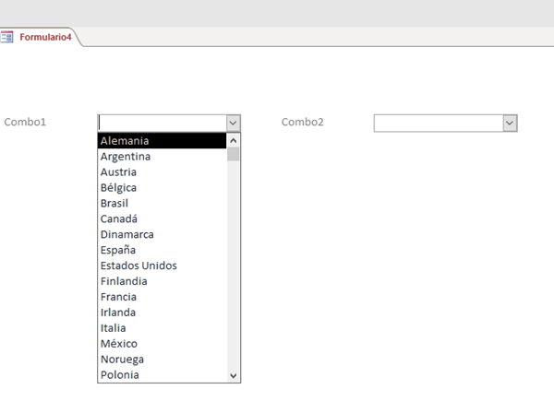Select Italia from the country list
554x413 pixels.
pyautogui.click(x=163, y=327)
